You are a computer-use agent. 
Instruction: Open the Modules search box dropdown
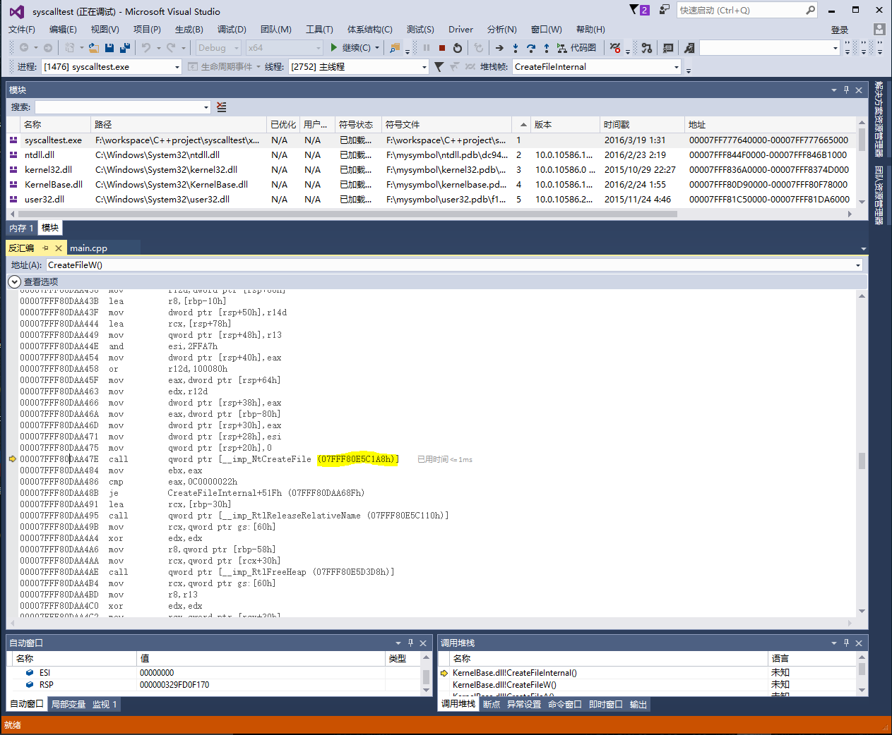pos(206,107)
